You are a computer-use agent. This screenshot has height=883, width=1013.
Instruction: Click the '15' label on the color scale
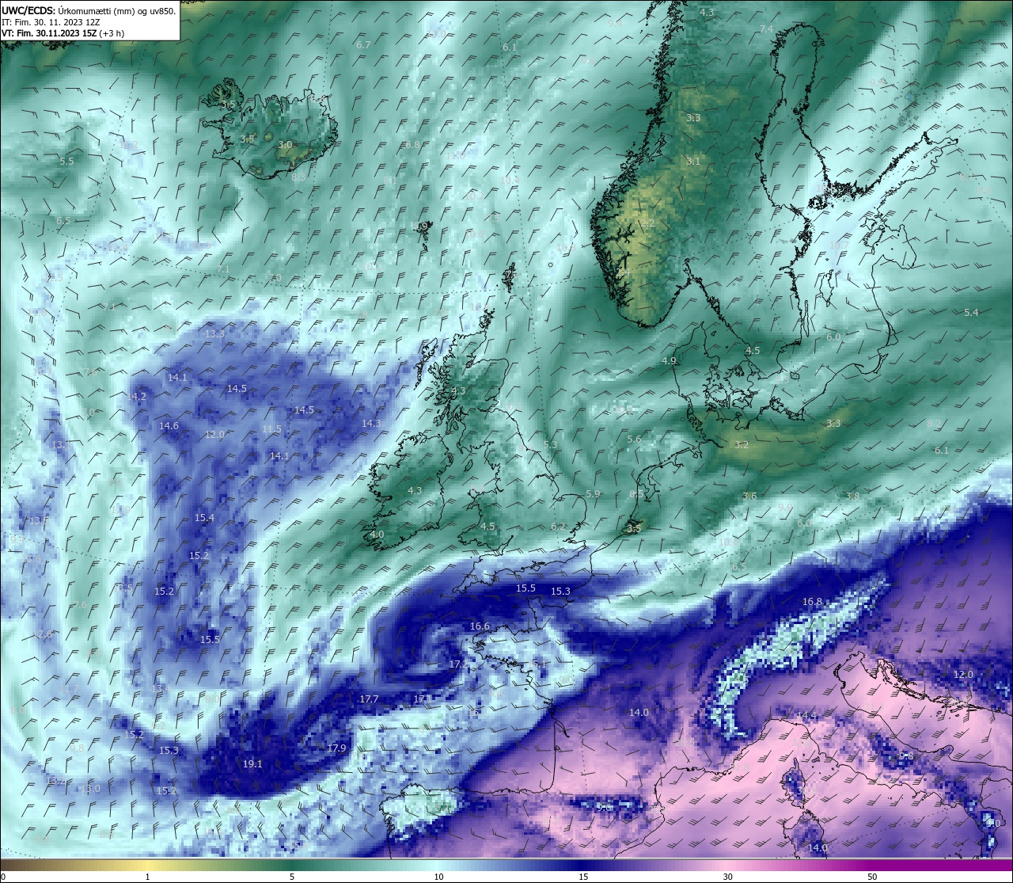[x=583, y=877]
